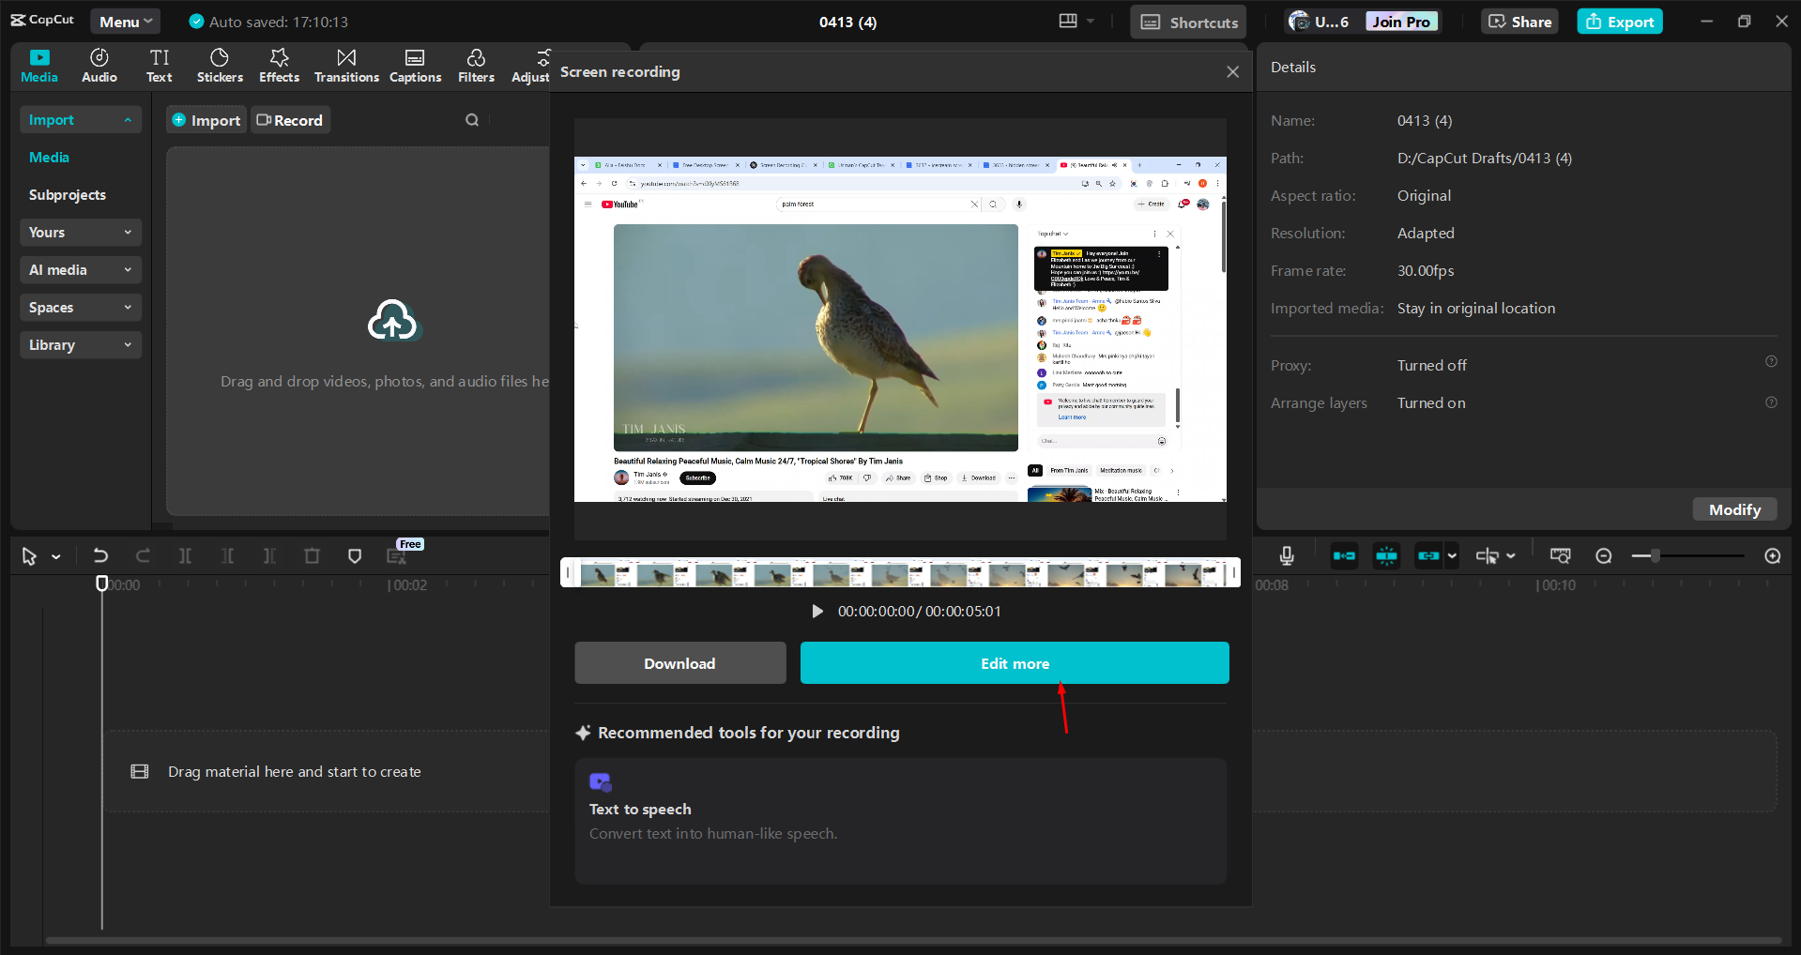The height and width of the screenshot is (955, 1801).
Task: Click the Download button
Action: 679,663
